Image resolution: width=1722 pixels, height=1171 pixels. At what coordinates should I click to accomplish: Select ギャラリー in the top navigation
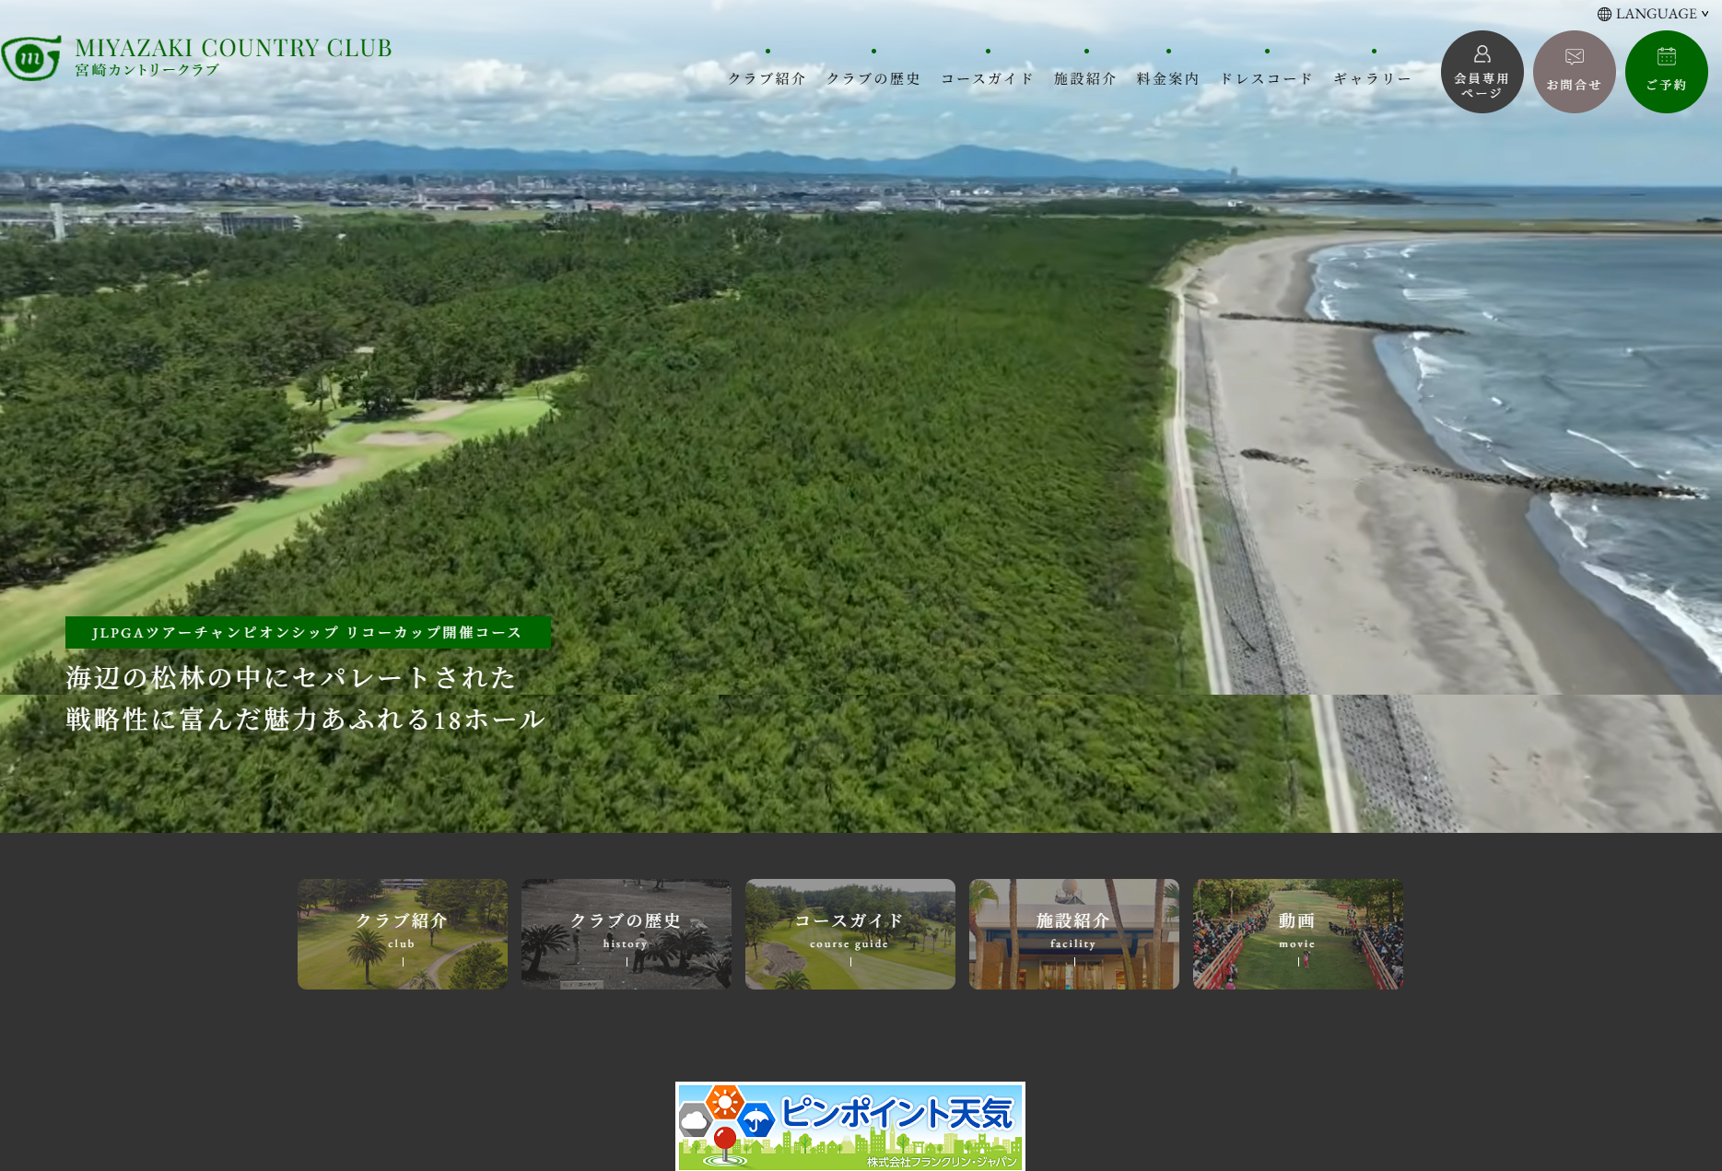tap(1373, 78)
